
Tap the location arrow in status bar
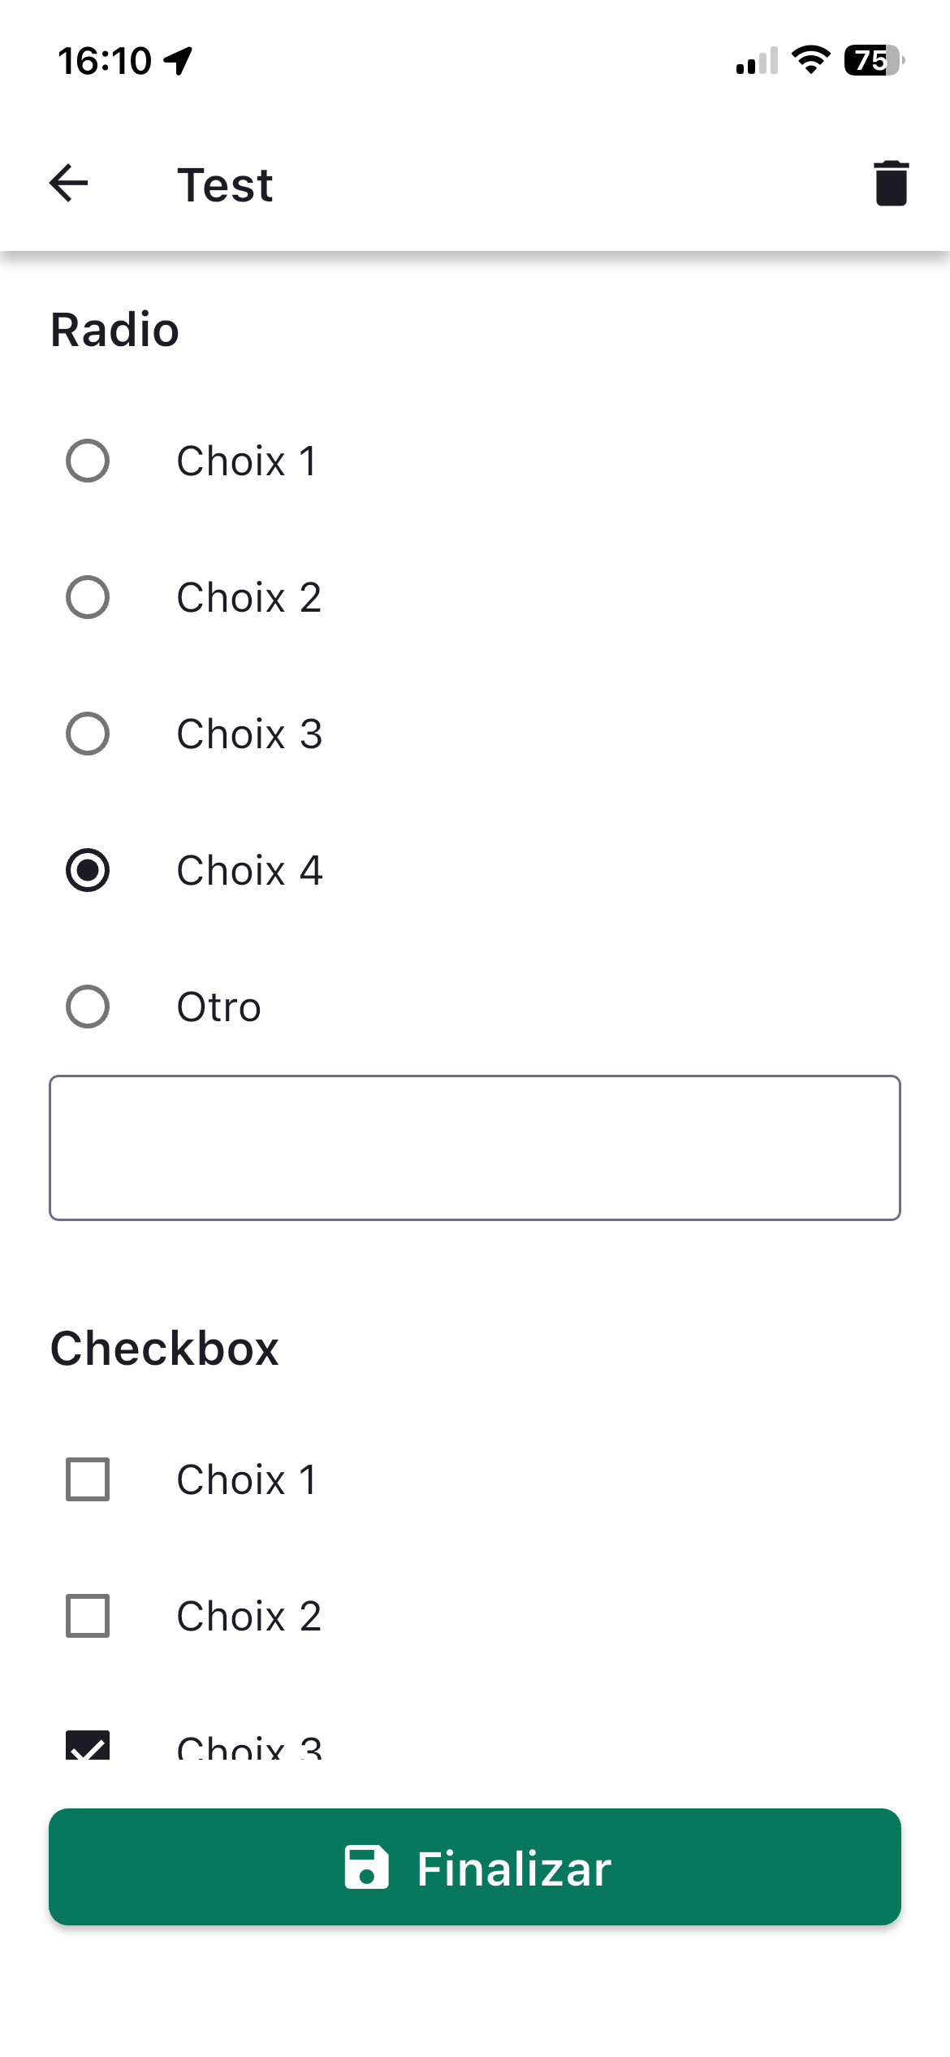(178, 61)
